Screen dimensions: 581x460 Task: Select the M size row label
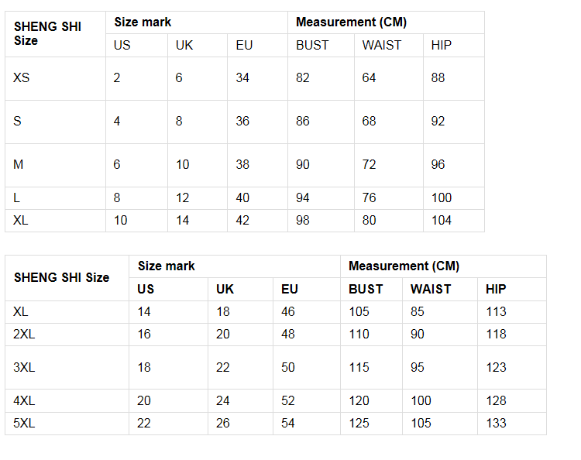click(18, 164)
